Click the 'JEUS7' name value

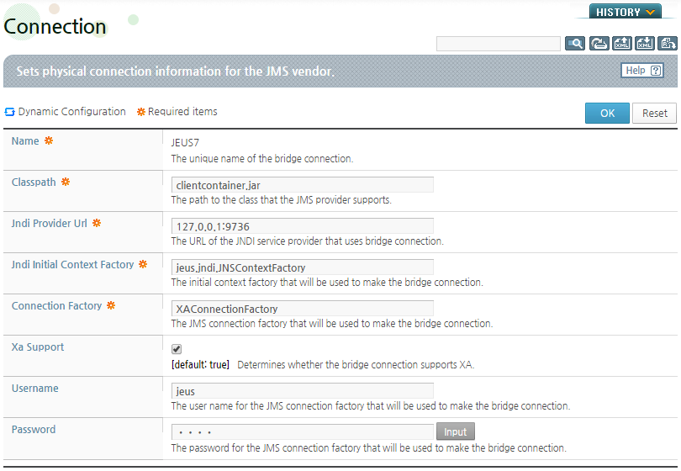[185, 142]
